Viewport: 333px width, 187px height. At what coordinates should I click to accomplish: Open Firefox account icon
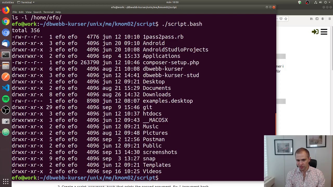click(x=323, y=19)
